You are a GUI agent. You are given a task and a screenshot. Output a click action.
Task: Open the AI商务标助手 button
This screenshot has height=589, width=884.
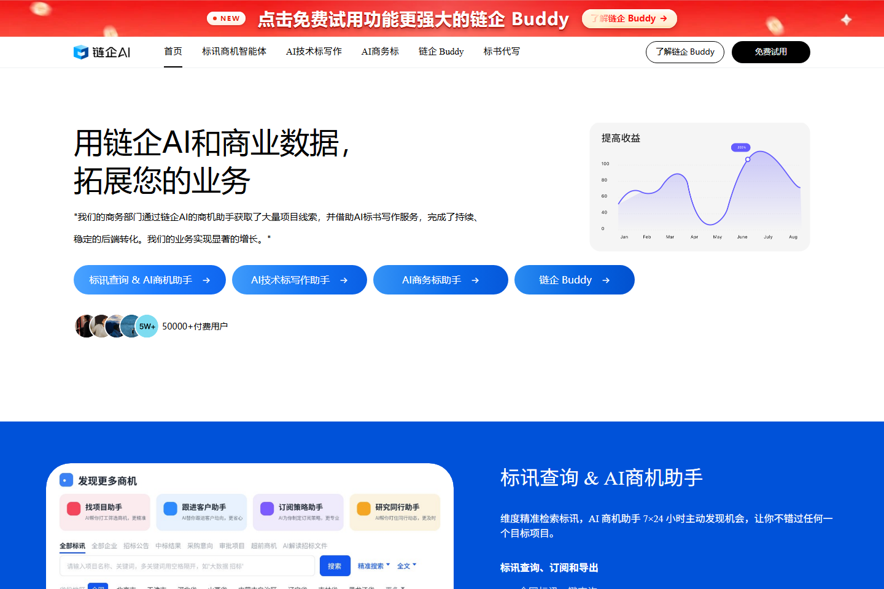click(441, 280)
